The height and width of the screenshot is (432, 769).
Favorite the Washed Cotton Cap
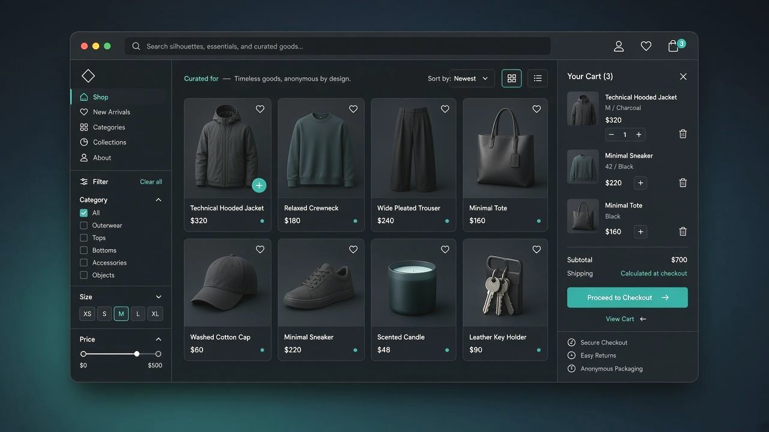tap(260, 250)
